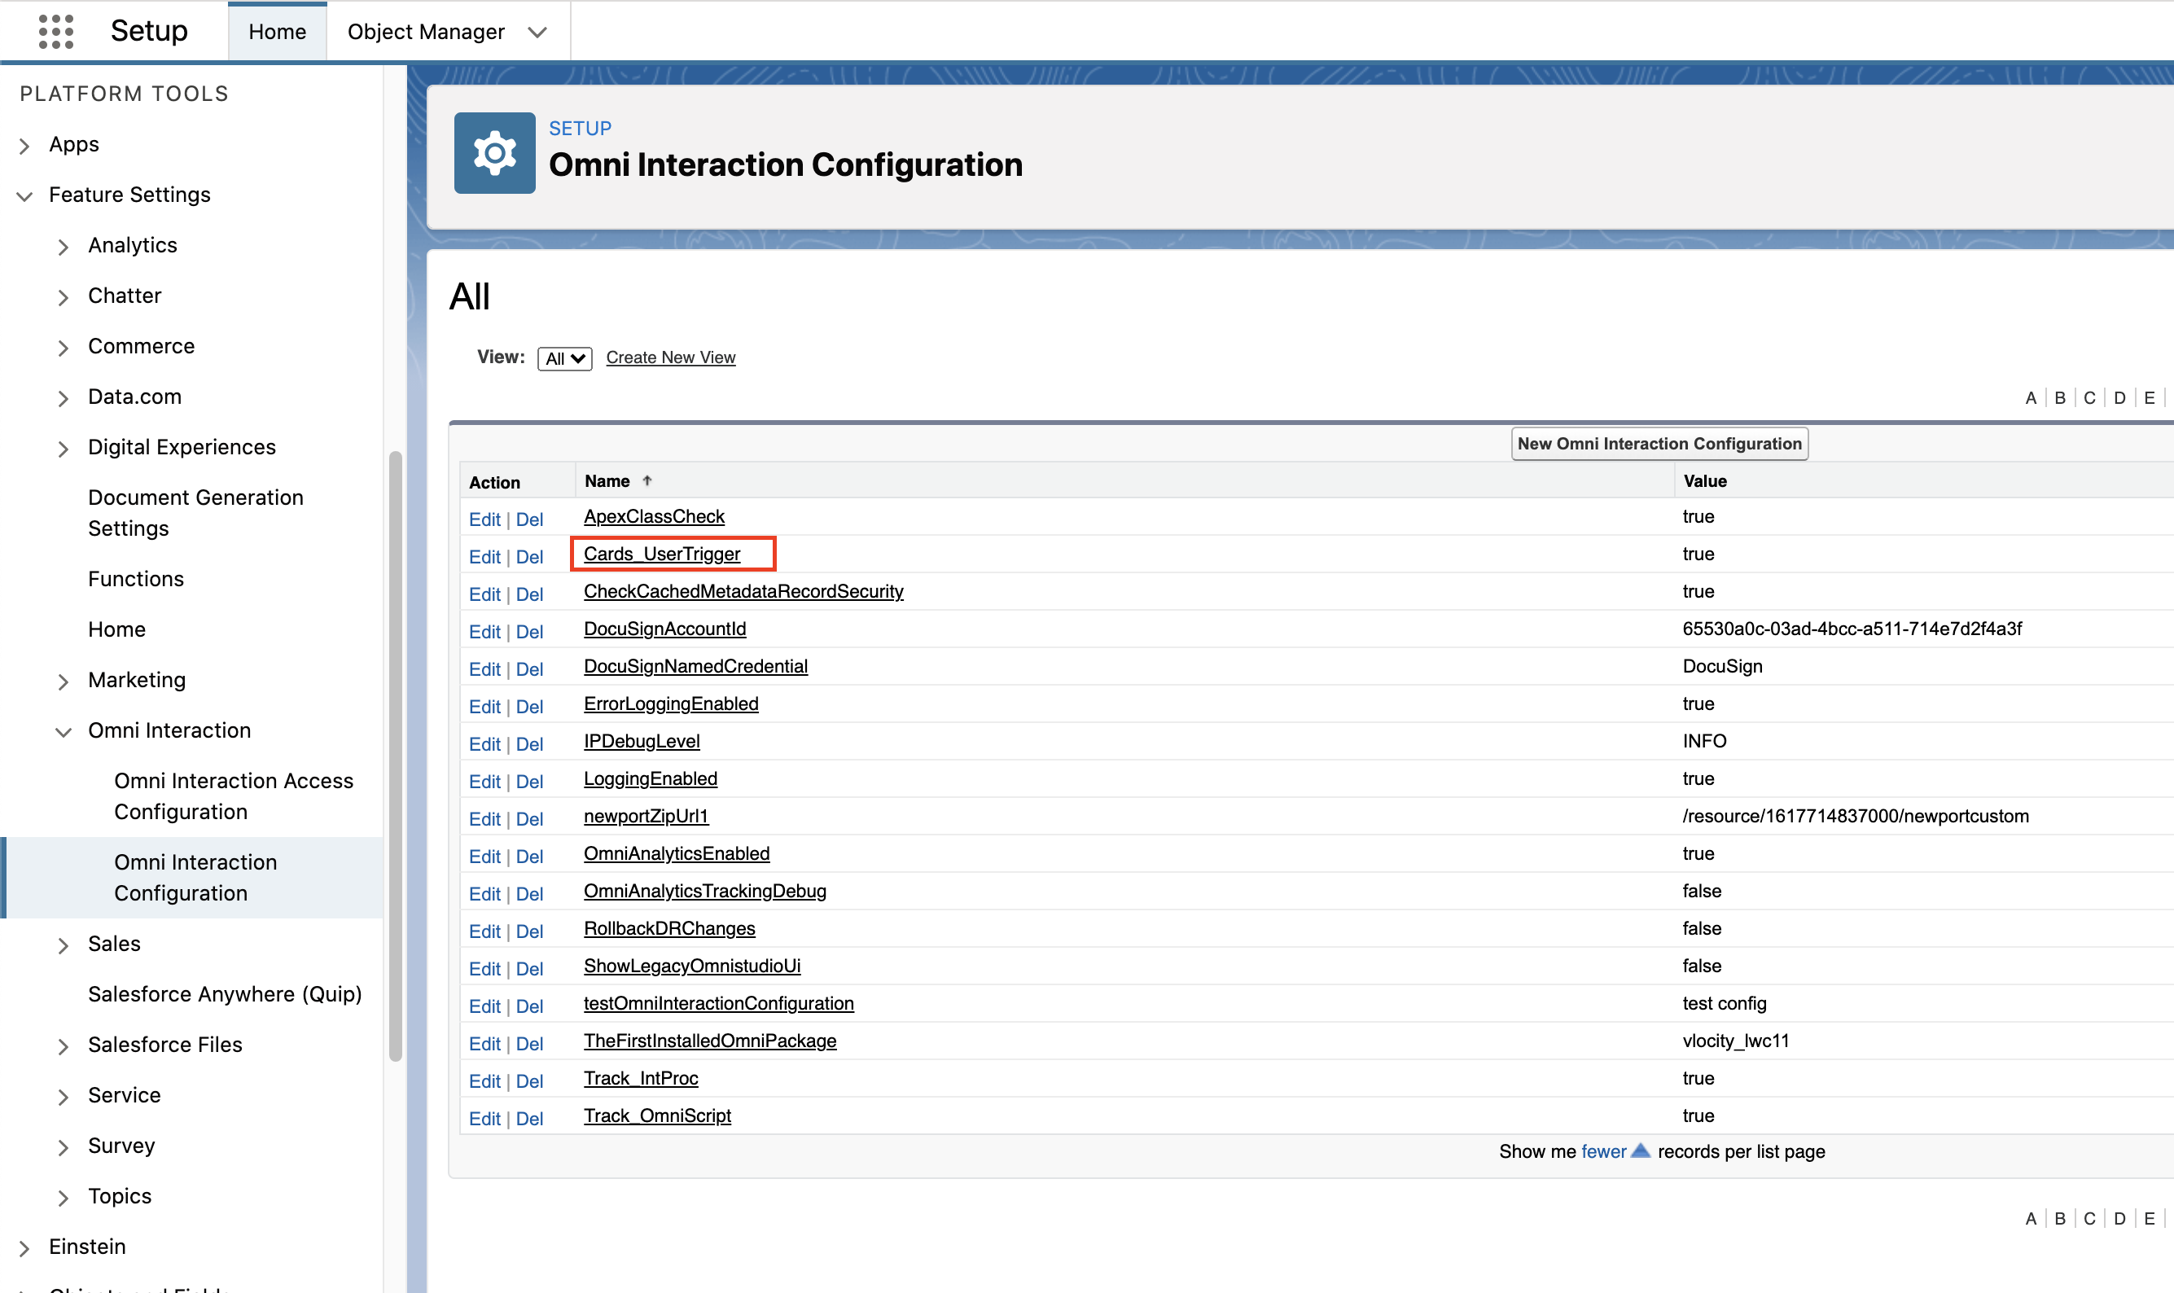Image resolution: width=2174 pixels, height=1293 pixels.
Task: Open the ShowLegacyOmnistudioUi record link
Action: click(692, 966)
